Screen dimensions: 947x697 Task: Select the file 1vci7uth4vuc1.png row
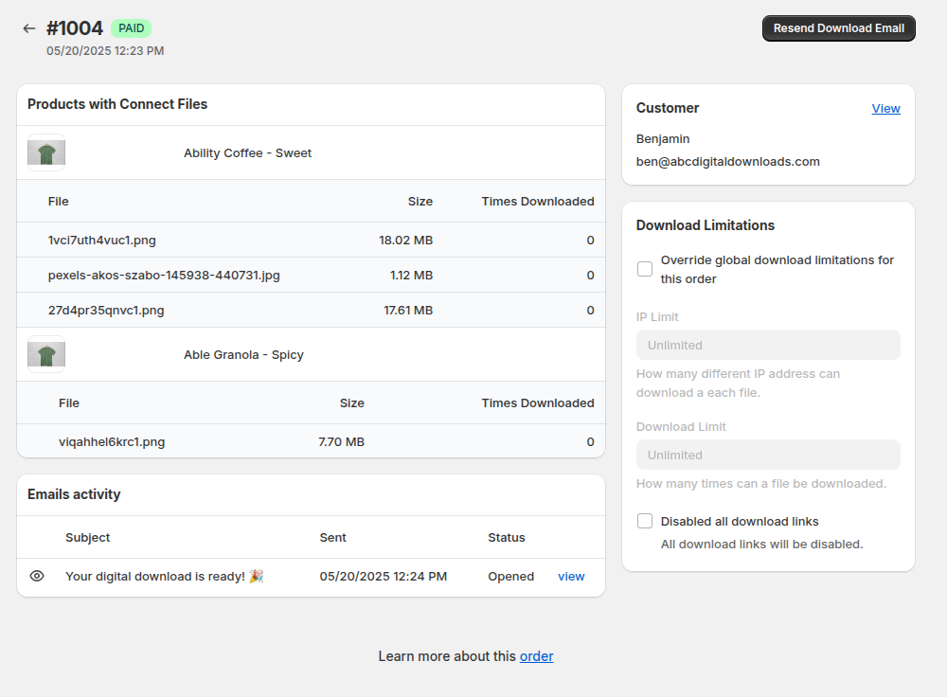102,240
